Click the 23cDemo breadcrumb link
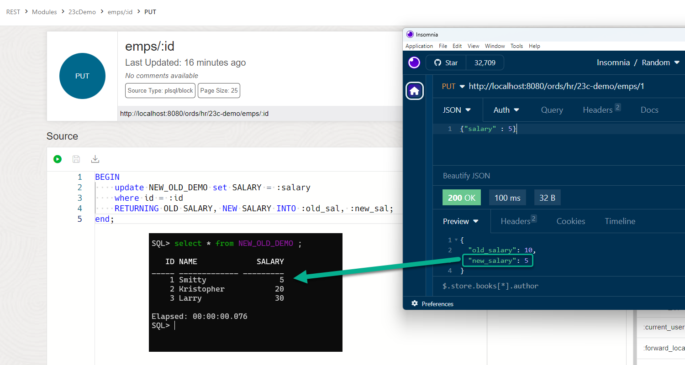The width and height of the screenshot is (685, 365). [x=82, y=12]
